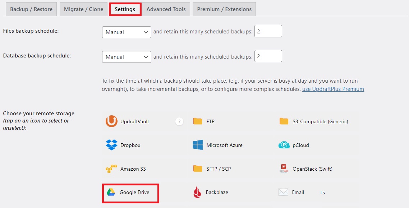Click the files backup retain count field
This screenshot has width=409, height=208.
268,32
